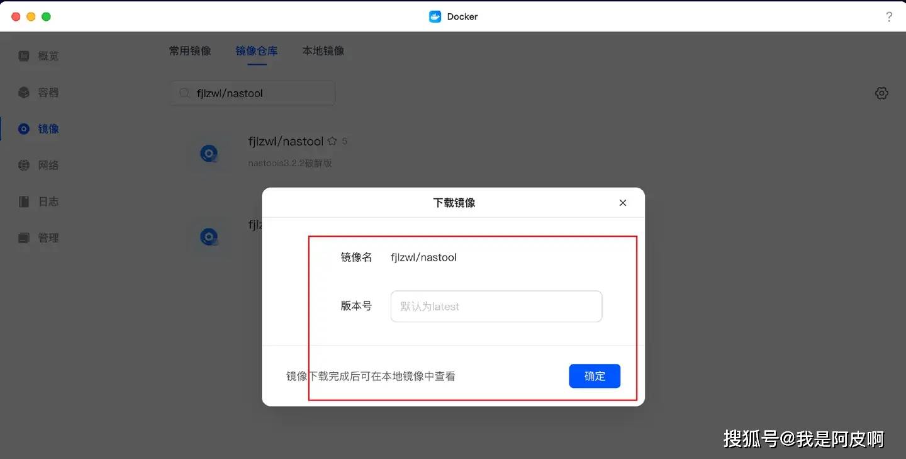
Task: Star the fjlzwl/nastool image
Action: (x=333, y=141)
